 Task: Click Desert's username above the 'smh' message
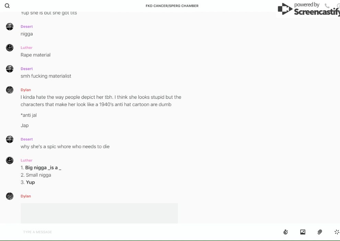coord(27,69)
